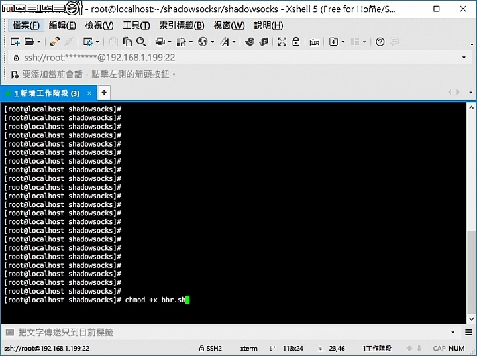Click the 113x24 size status entry
This screenshot has height=356, width=477.
pyautogui.click(x=293, y=349)
